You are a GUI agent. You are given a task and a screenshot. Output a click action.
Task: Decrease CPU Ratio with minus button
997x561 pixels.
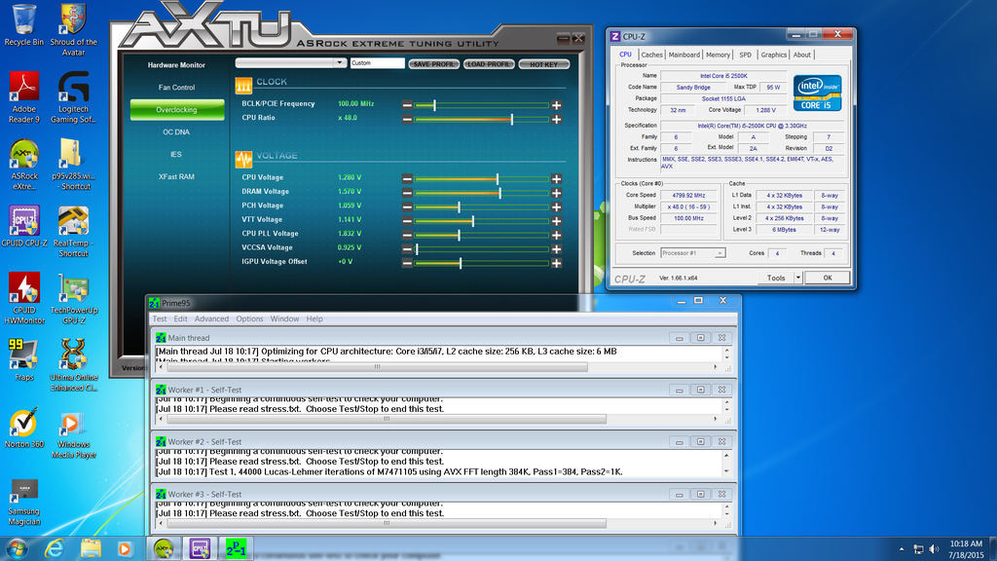(x=407, y=119)
